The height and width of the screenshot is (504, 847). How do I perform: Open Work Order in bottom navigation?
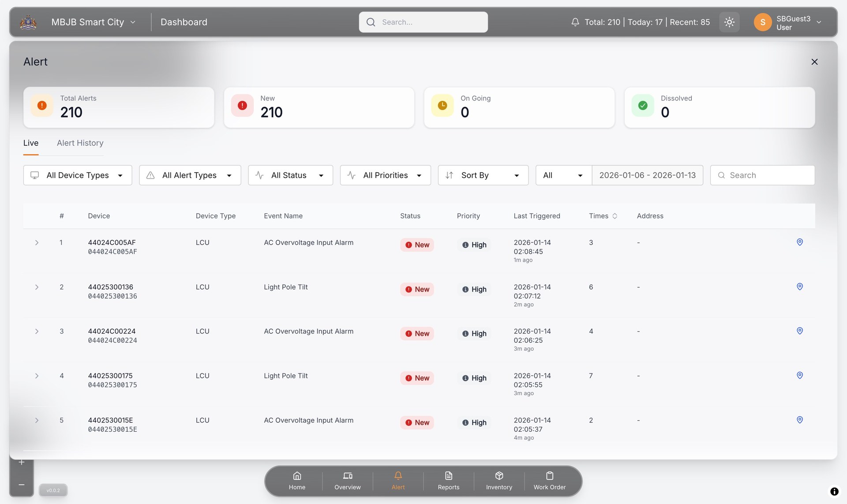click(550, 481)
